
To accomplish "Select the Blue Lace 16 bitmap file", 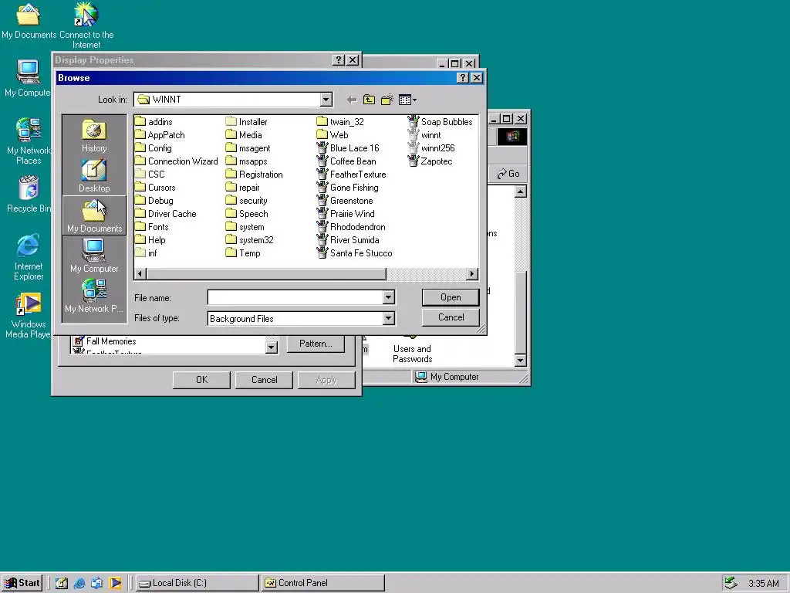I will point(348,148).
